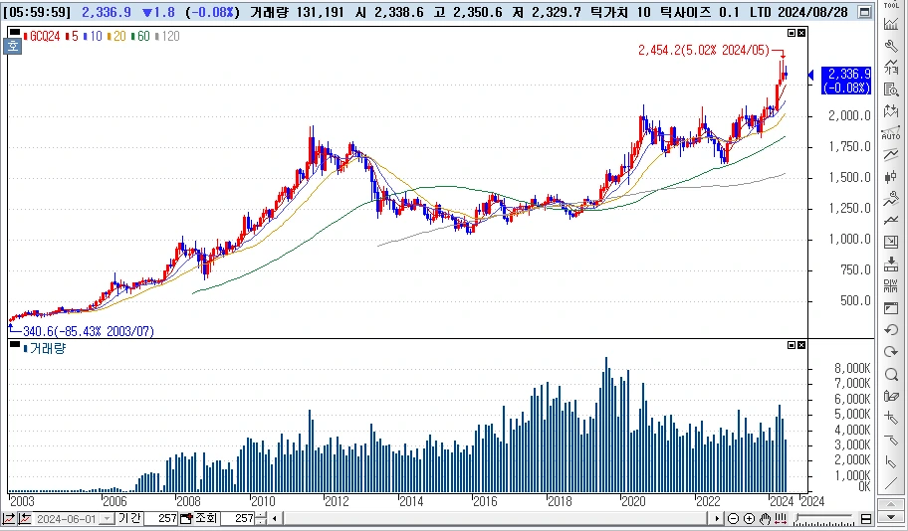
Task: Click the download-to-tray save icon
Action: click(x=891, y=265)
